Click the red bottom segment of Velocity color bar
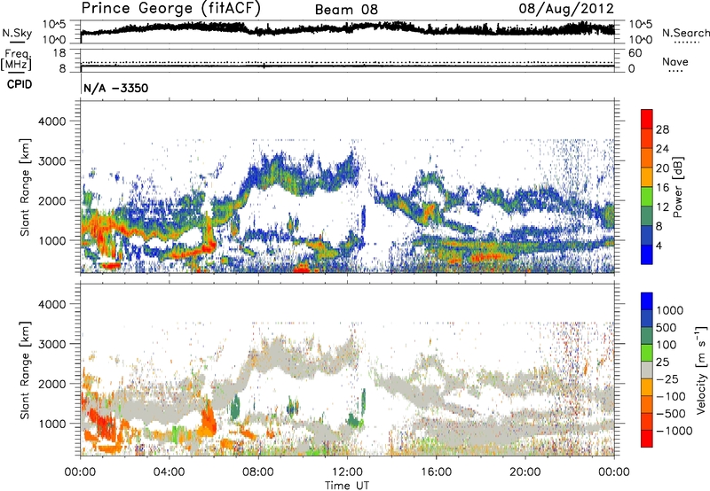The height and width of the screenshot is (491, 710). 647,439
